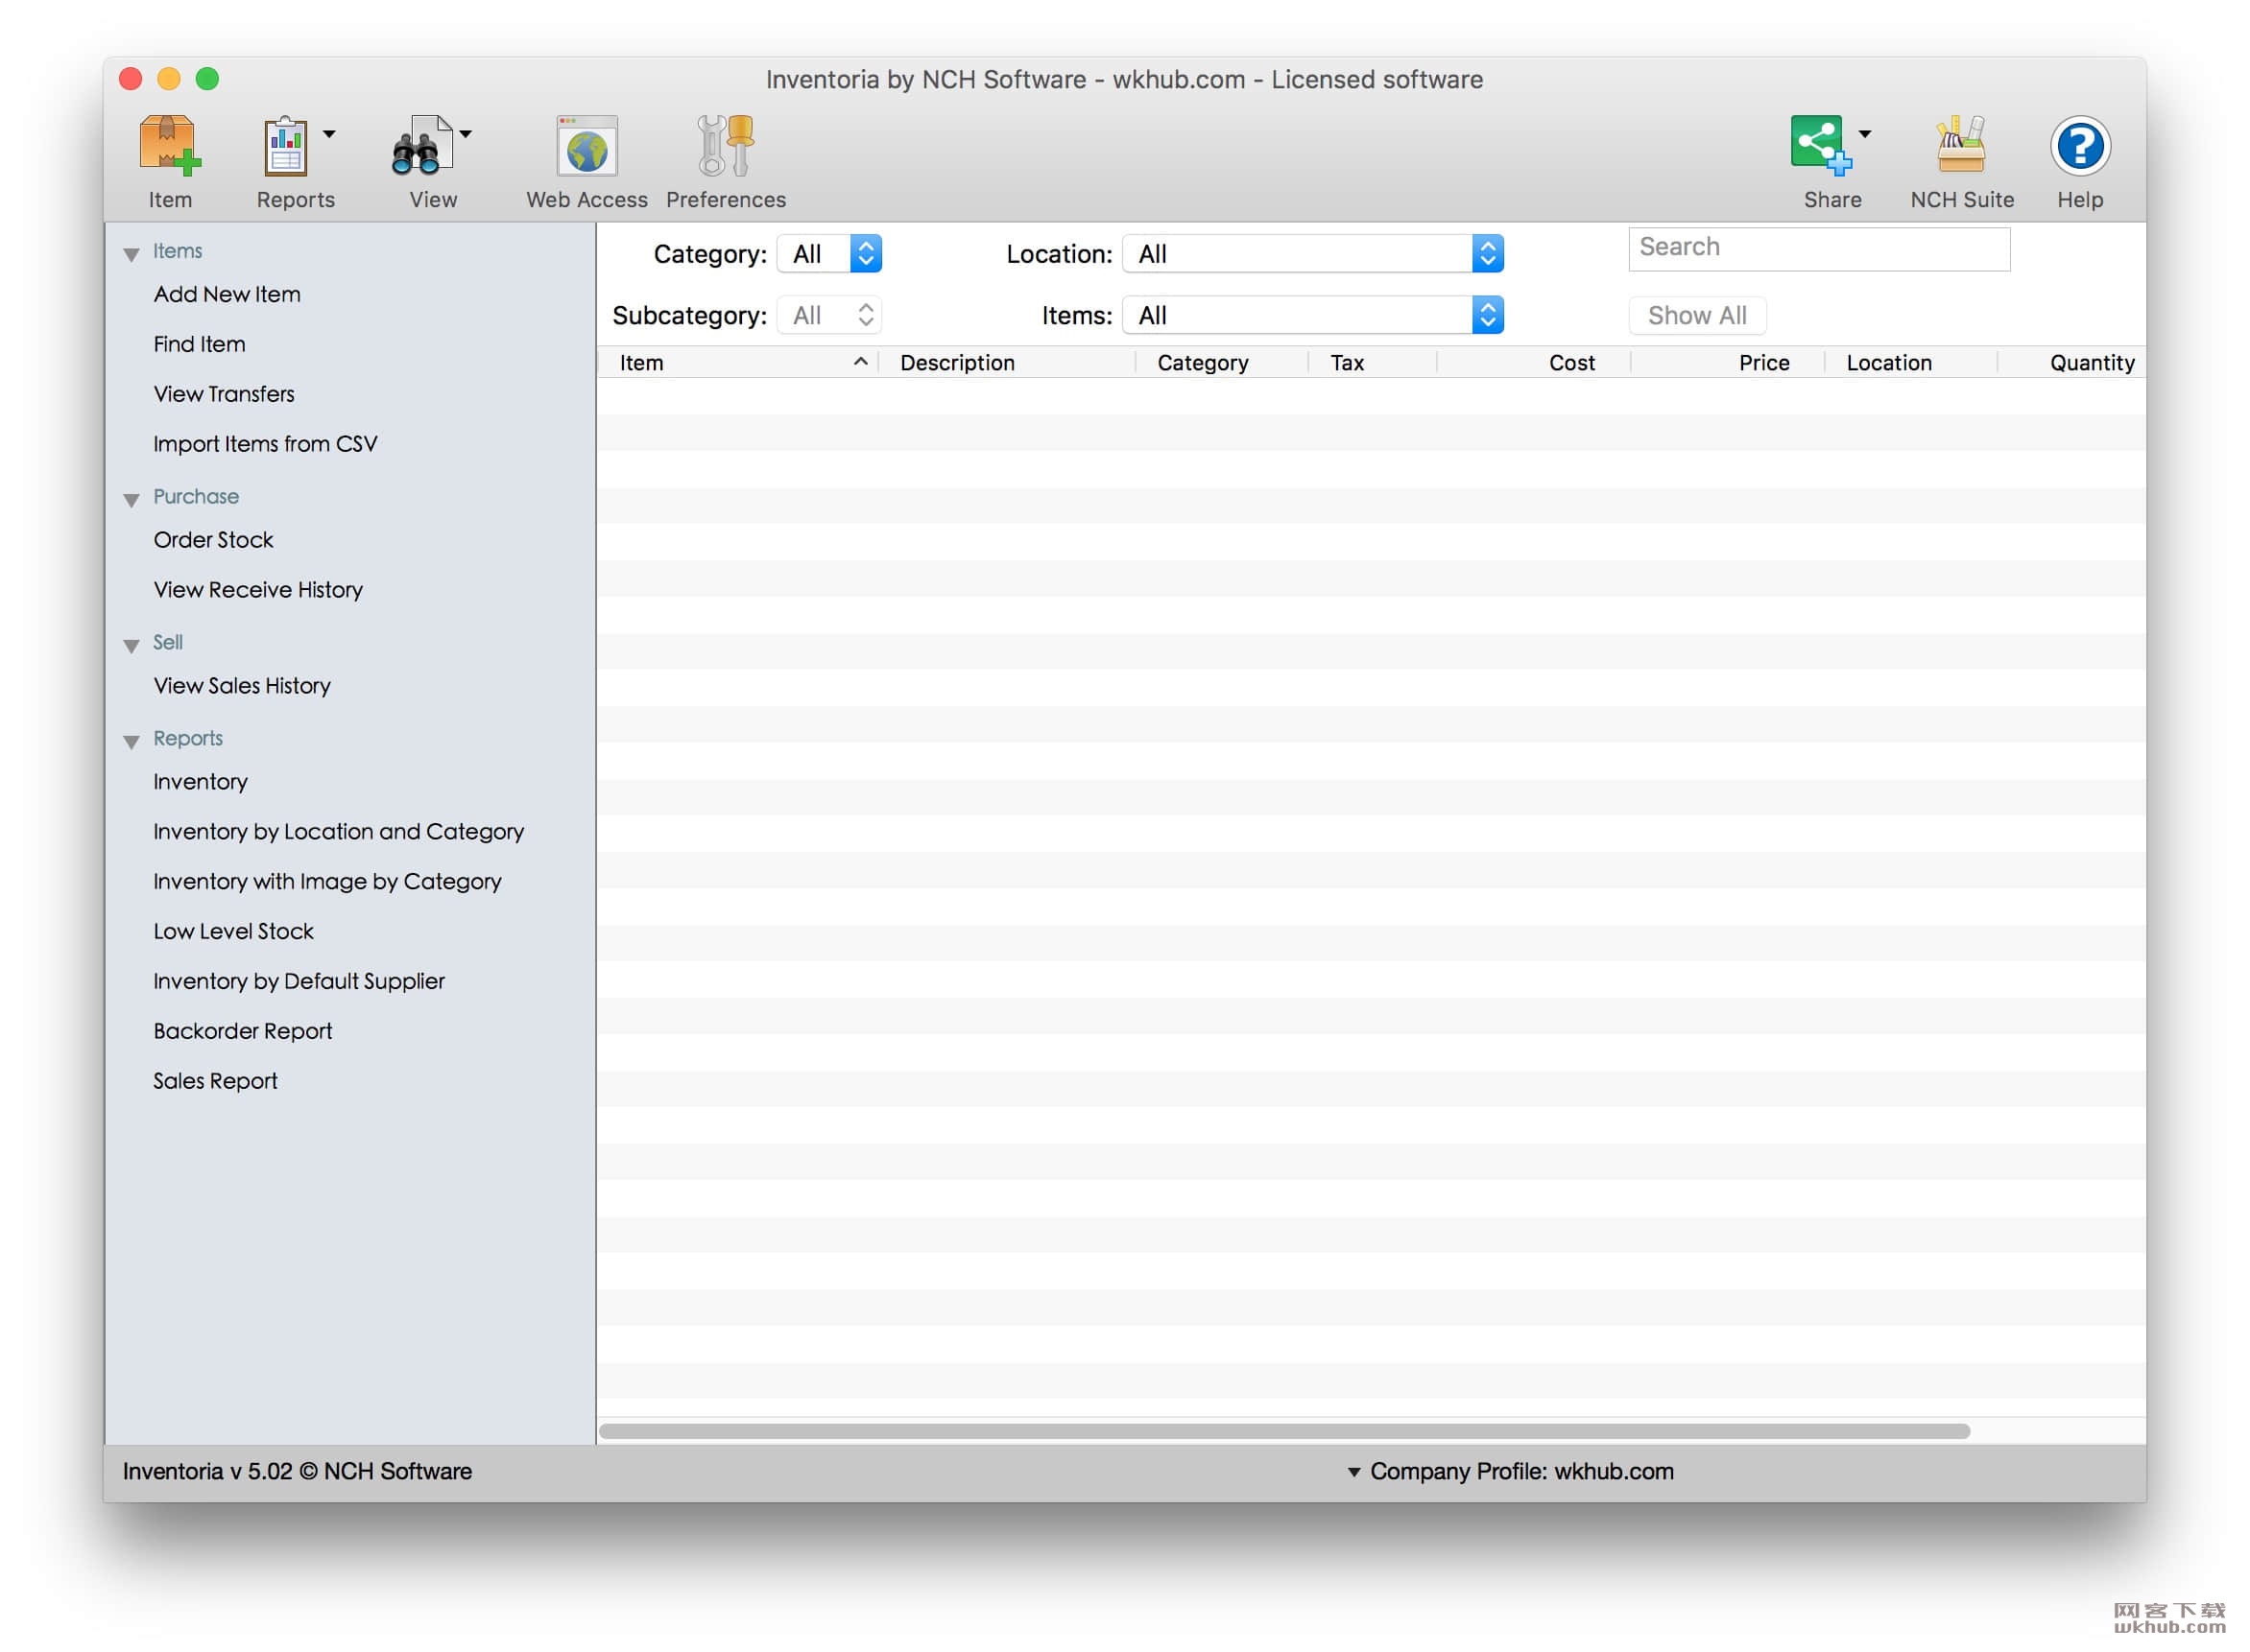
Task: Click the View binoculars icon
Action: [421, 146]
